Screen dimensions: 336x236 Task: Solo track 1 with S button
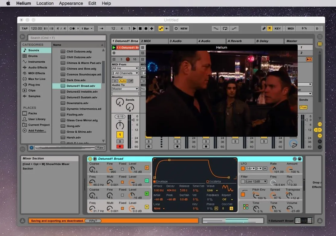click(120, 141)
